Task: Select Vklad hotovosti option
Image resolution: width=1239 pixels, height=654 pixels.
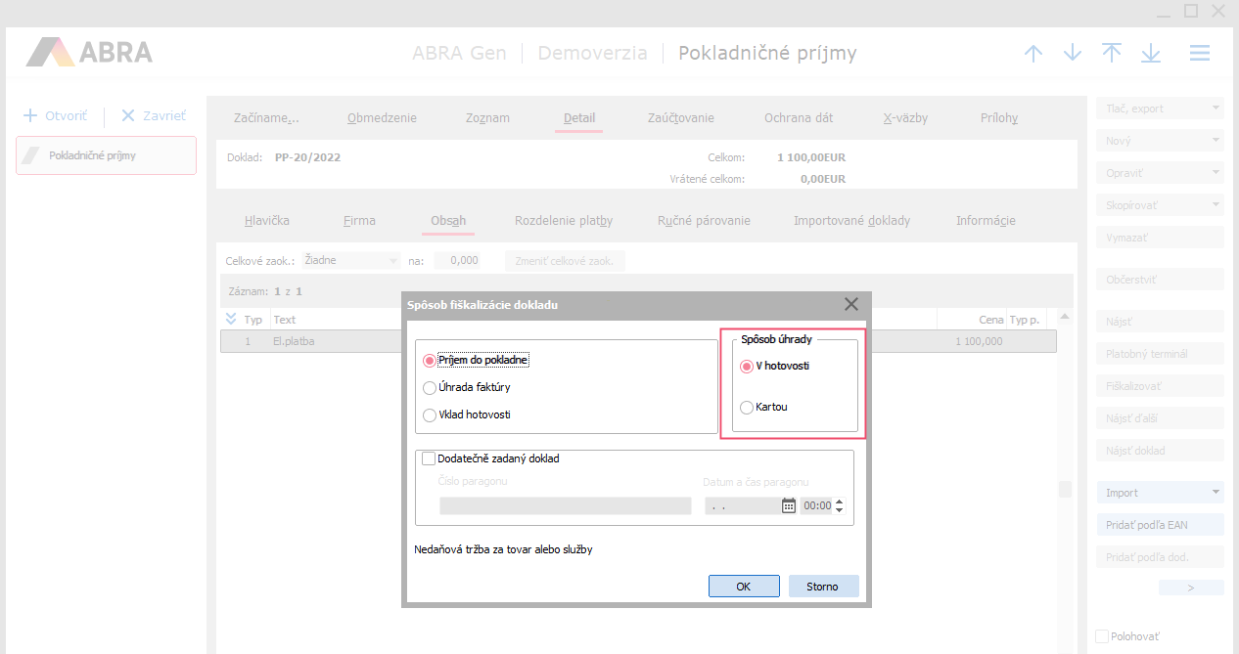Action: (430, 414)
